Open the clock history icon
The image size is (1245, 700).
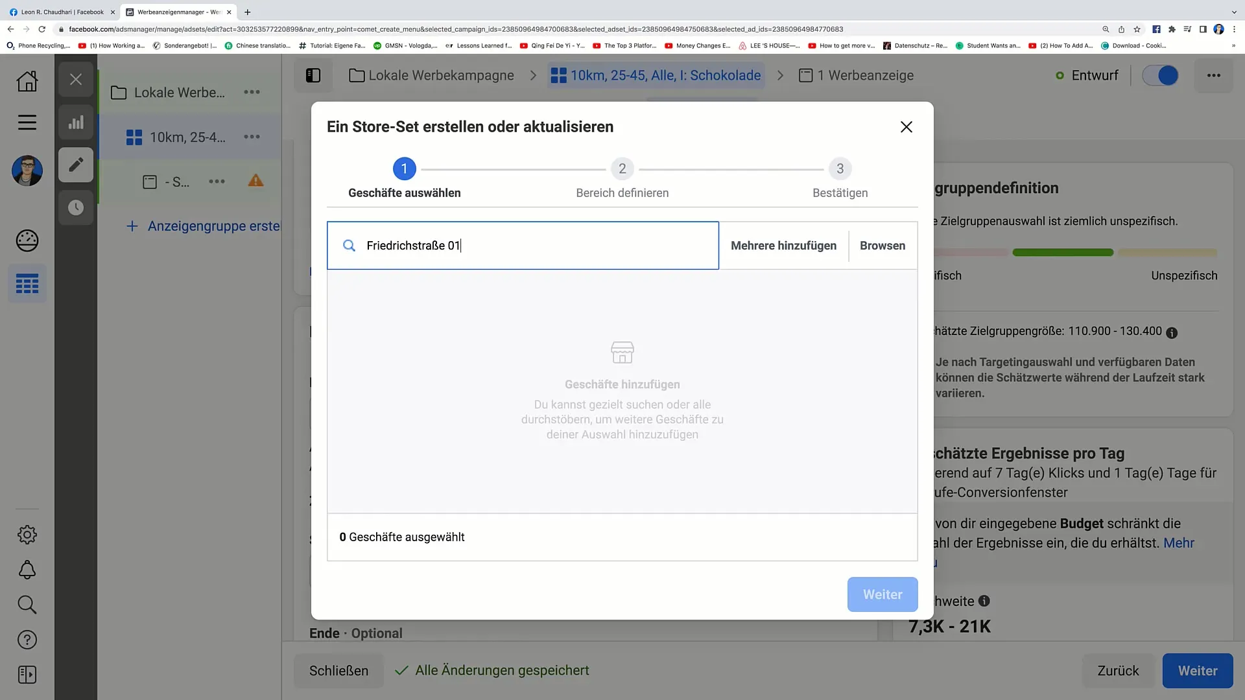pyautogui.click(x=76, y=207)
